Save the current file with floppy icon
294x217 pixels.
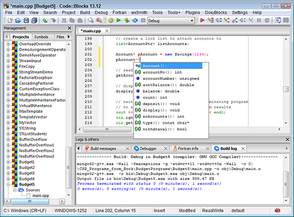26,20
